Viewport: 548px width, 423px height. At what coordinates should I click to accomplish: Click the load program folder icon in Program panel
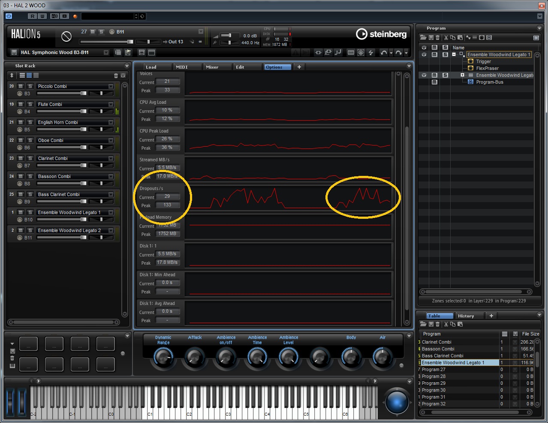pos(423,38)
